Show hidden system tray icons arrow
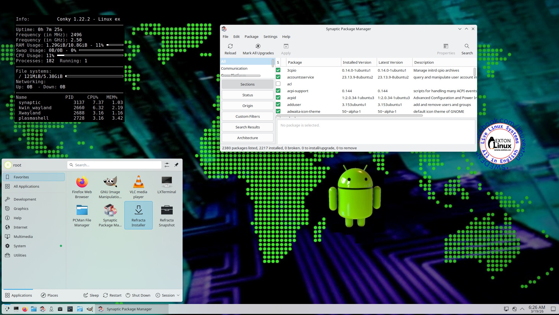The image size is (559, 315). (522, 309)
